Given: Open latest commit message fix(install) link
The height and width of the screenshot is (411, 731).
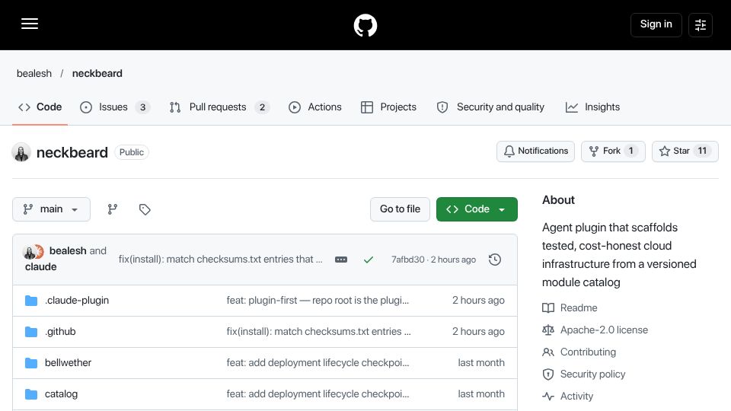Looking at the screenshot, I should click(x=220, y=259).
